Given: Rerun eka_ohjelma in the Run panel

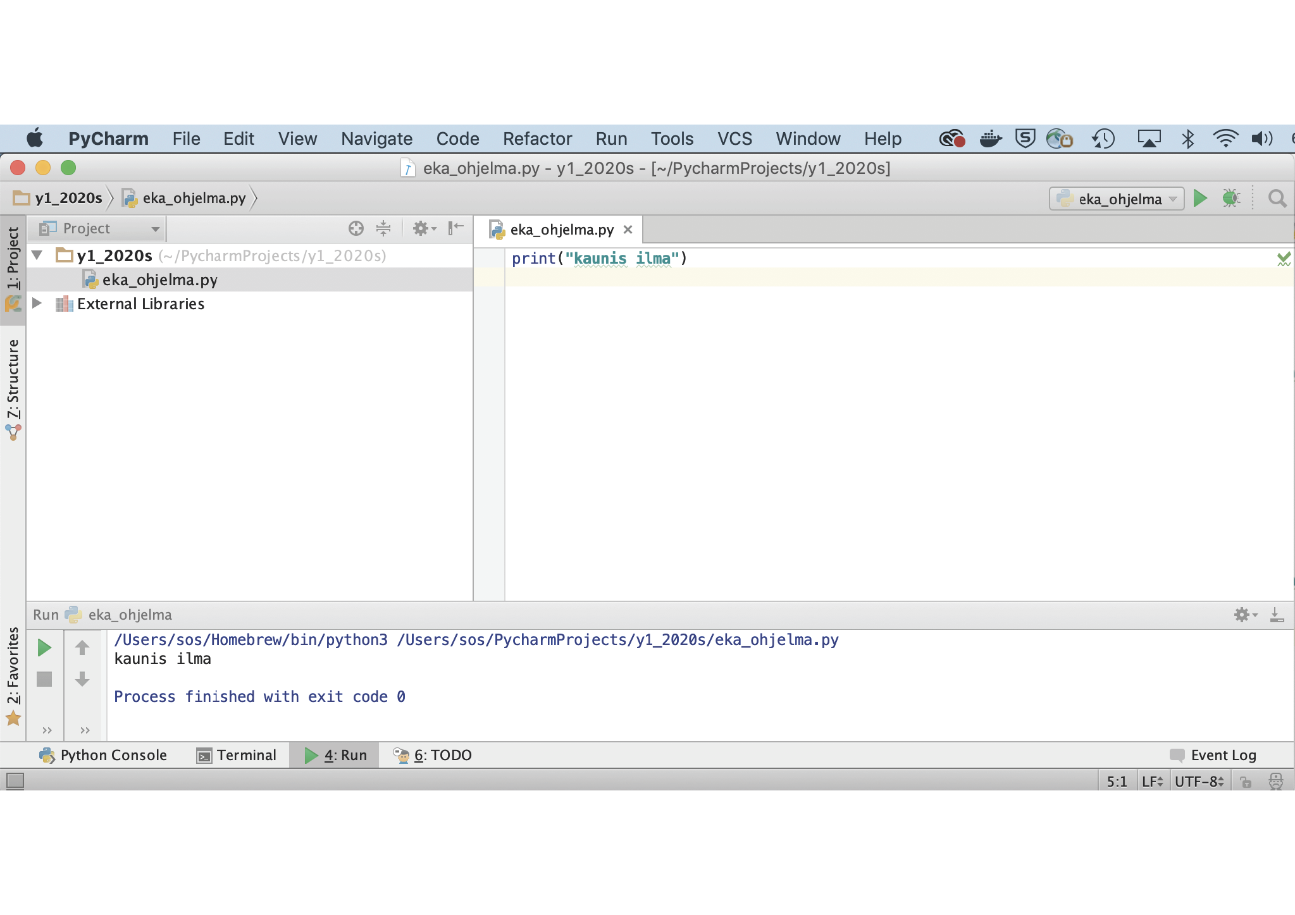Looking at the screenshot, I should [x=44, y=648].
